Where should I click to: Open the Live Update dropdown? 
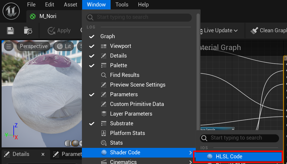(x=237, y=30)
